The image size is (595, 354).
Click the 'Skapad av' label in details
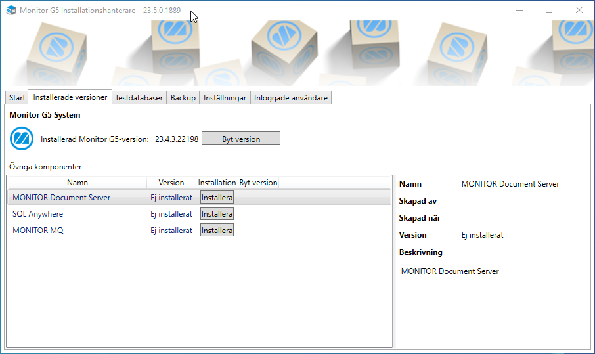[418, 201]
